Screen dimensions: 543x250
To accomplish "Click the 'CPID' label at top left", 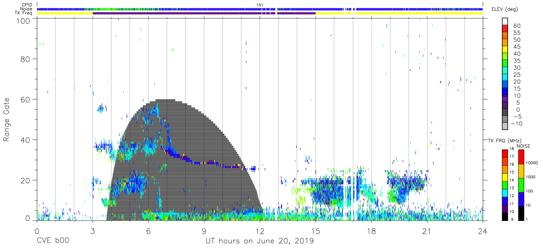I will [27, 5].
